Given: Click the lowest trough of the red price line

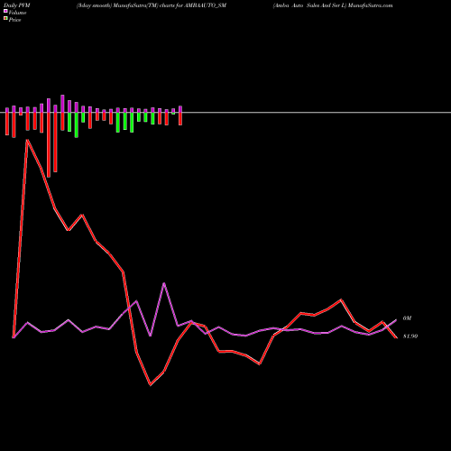Looking at the screenshot, I should click(151, 385).
